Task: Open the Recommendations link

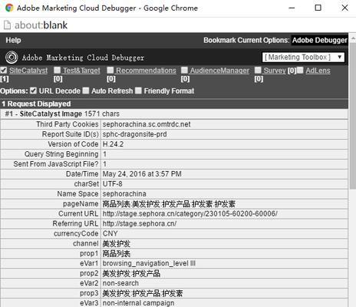Action: (x=146, y=71)
